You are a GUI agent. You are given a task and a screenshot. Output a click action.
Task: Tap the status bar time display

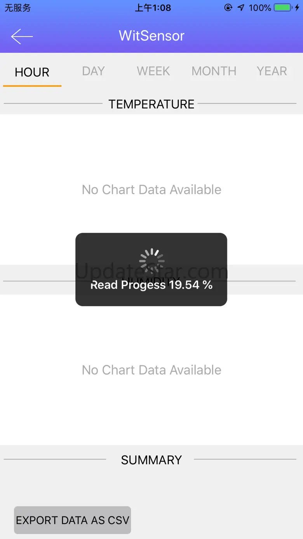click(x=153, y=8)
